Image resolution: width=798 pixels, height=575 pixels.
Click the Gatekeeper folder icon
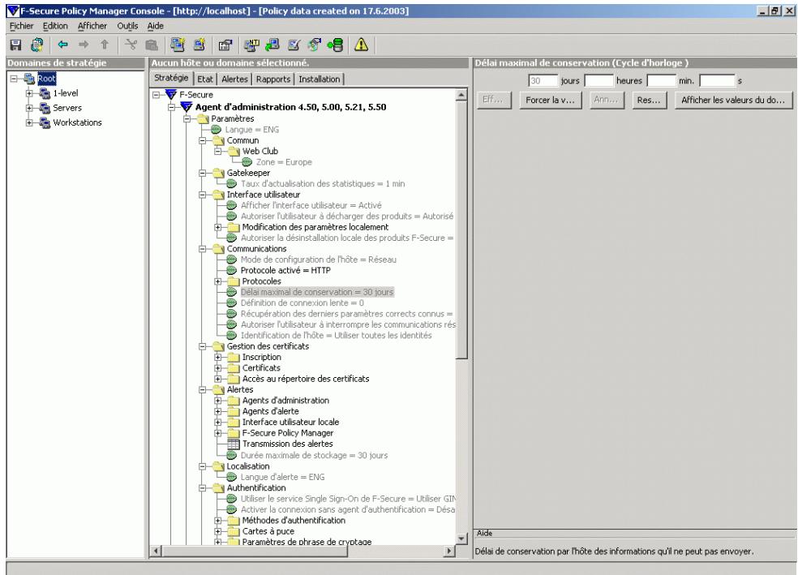(218, 173)
